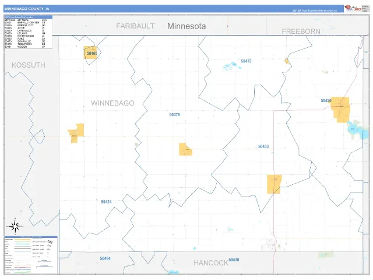This screenshot has height=280, width=373.
Task: Click the Minnesota state label
Action: [186, 26]
